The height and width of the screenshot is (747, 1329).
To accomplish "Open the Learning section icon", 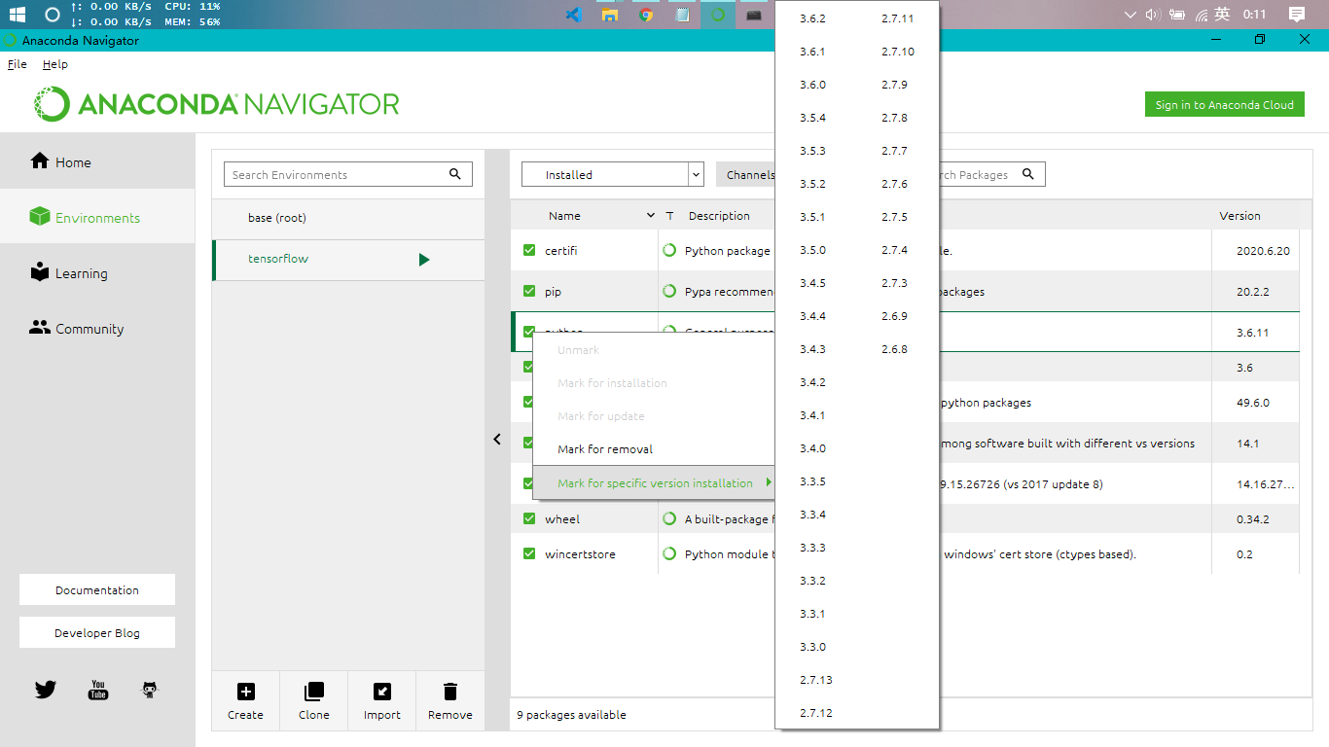I will pos(40,272).
